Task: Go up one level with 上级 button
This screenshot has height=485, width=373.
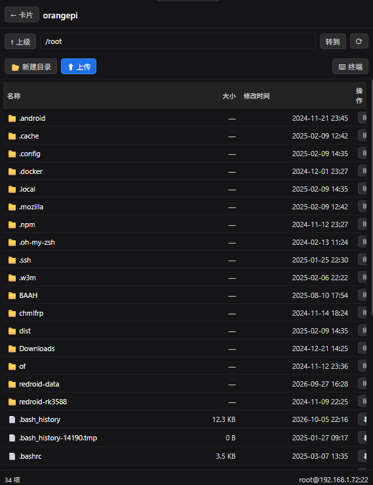Action: (20, 41)
